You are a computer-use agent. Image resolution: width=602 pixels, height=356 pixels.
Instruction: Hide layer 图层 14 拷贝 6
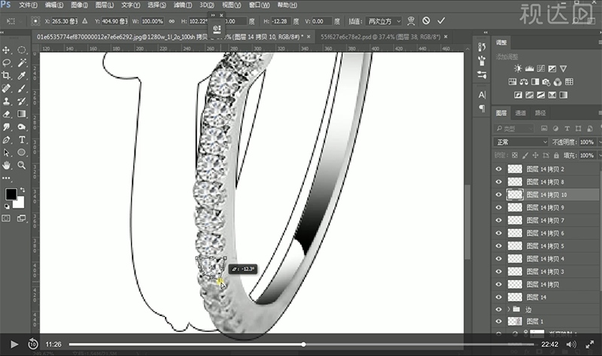[499, 233]
